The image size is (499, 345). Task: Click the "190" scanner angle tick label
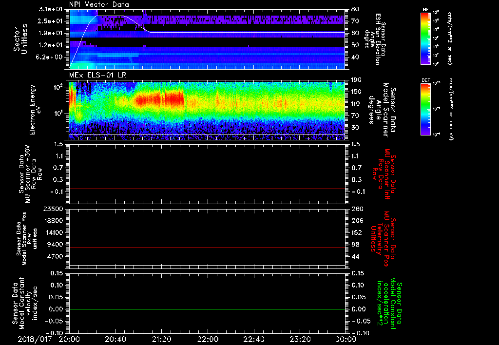point(356,80)
